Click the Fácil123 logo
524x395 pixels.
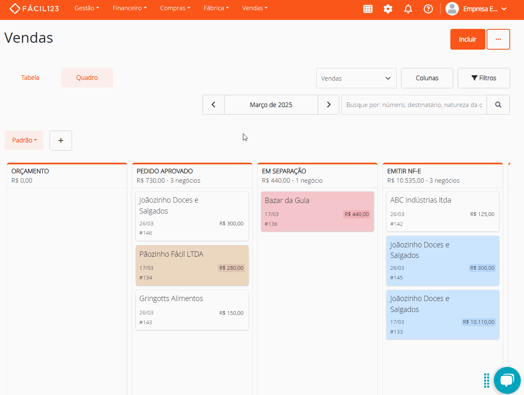tap(34, 9)
